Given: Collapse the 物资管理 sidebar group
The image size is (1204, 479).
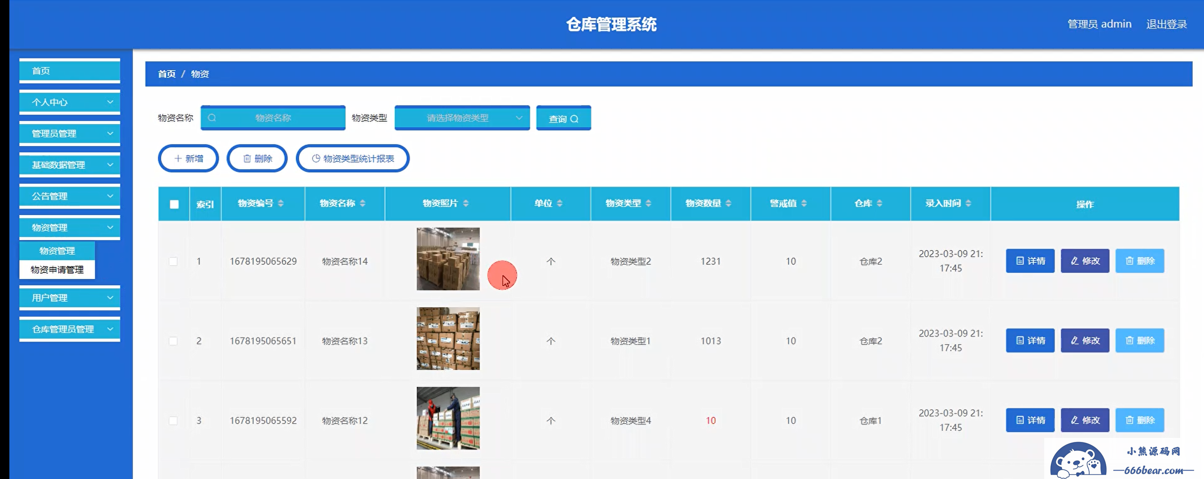Looking at the screenshot, I should tap(70, 227).
